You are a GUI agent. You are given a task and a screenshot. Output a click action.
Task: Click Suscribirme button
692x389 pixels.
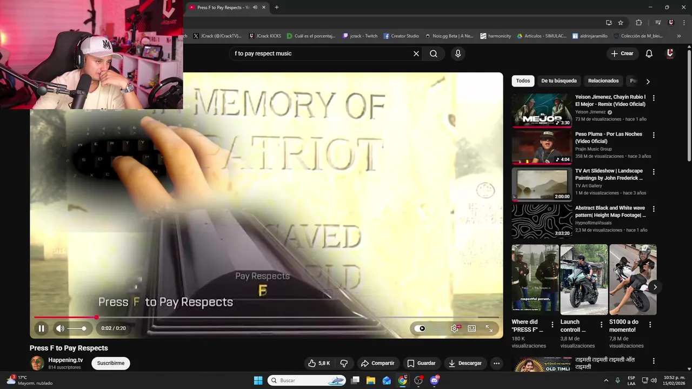(x=111, y=363)
